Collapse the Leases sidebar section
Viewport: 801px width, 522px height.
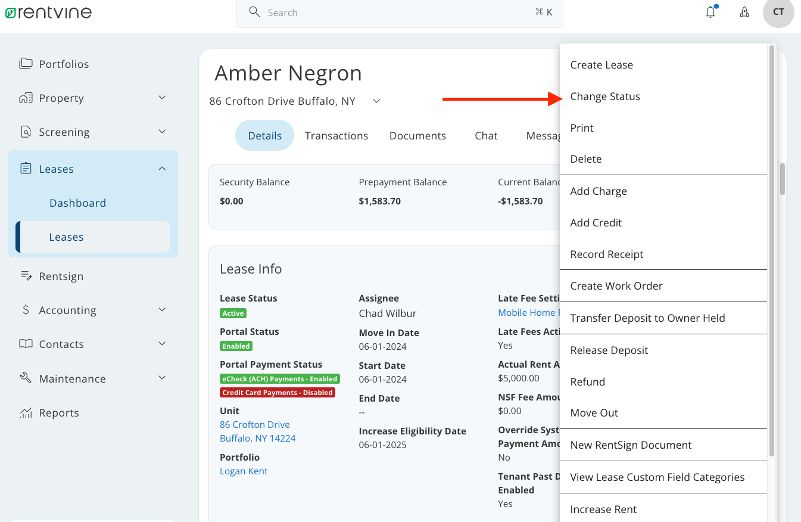click(x=162, y=169)
